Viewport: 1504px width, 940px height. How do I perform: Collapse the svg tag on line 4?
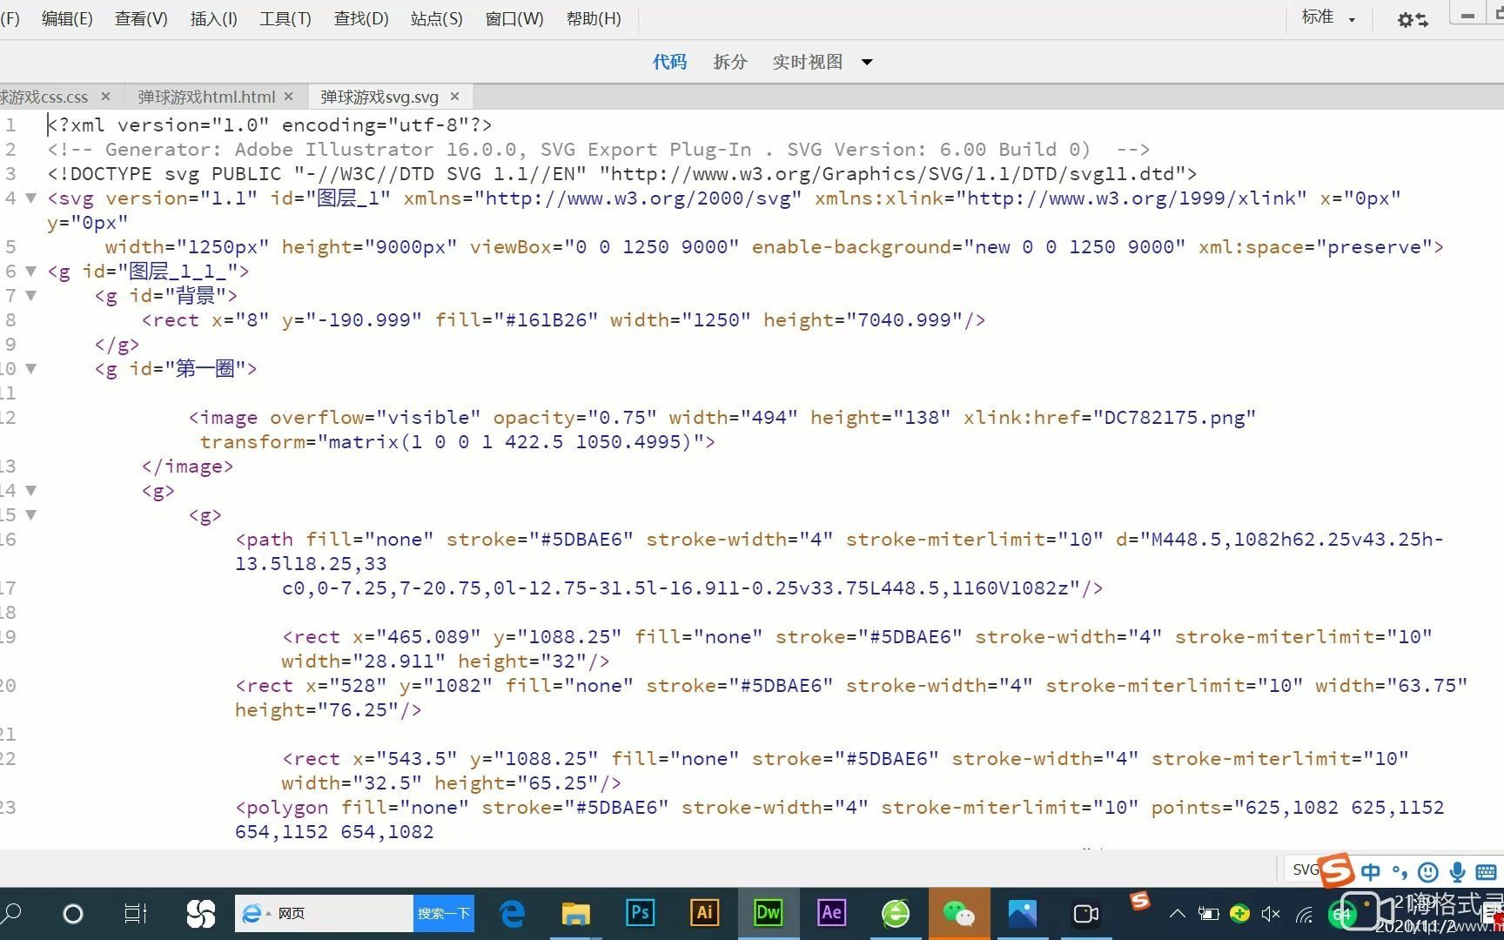pyautogui.click(x=31, y=198)
